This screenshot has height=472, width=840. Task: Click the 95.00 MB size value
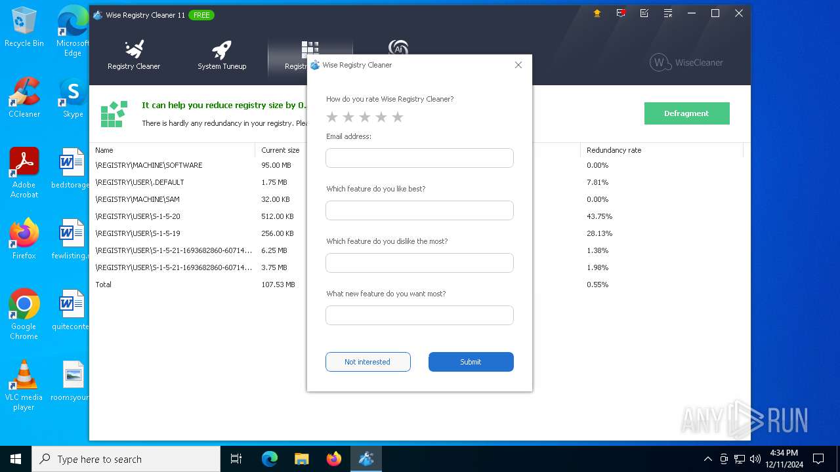pyautogui.click(x=276, y=165)
